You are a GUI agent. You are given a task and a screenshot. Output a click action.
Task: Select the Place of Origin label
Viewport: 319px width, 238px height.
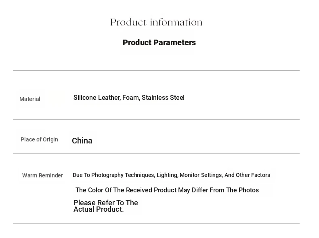(x=39, y=139)
